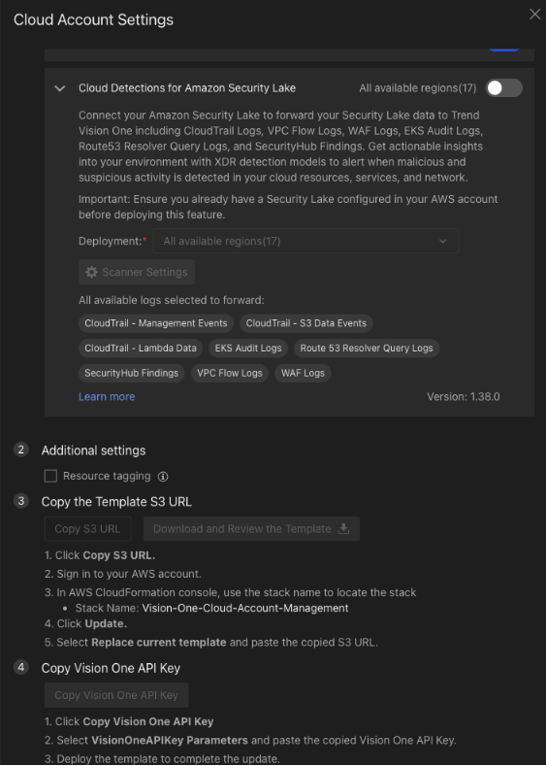Open the Deployment regions dropdown
The height and width of the screenshot is (766, 546).
[305, 241]
